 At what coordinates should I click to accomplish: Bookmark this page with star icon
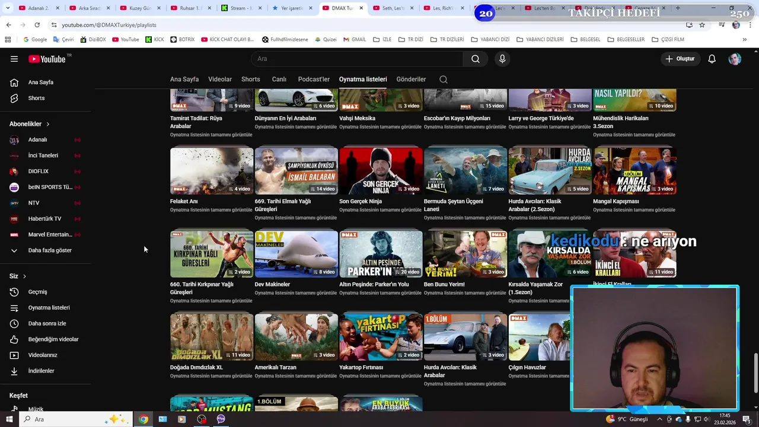pos(702,25)
